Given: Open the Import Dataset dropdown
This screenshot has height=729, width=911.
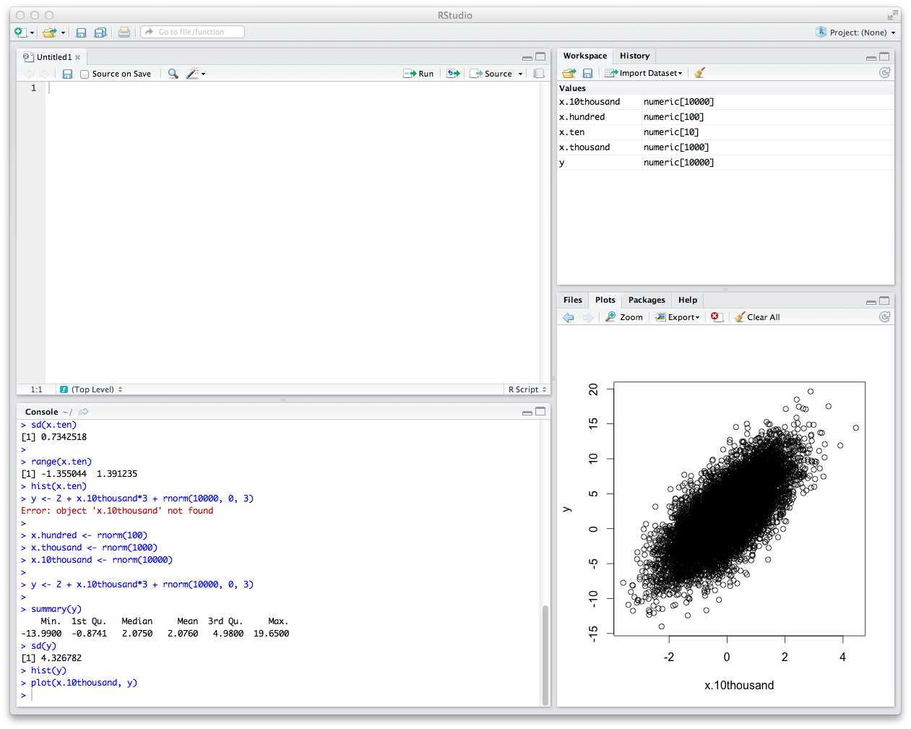Looking at the screenshot, I should (644, 73).
